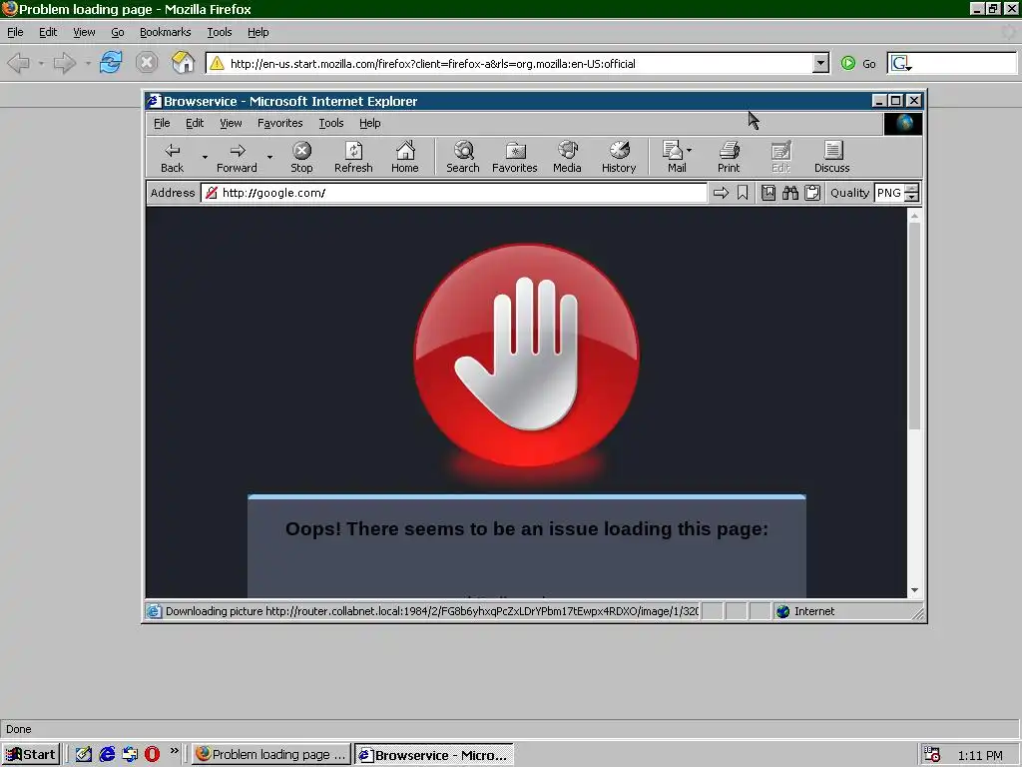
Task: Click the Media toolbar button
Action: point(567,157)
